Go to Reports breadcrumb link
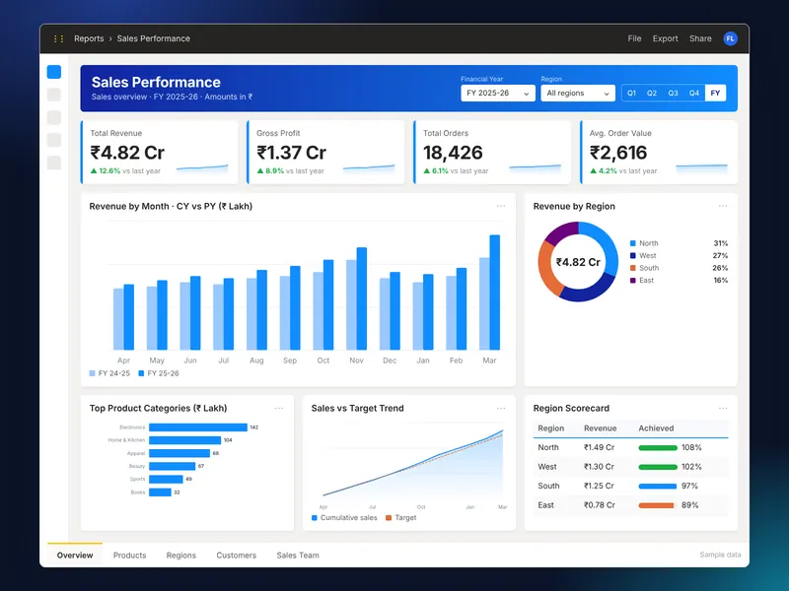The width and height of the screenshot is (789, 591). tap(89, 38)
